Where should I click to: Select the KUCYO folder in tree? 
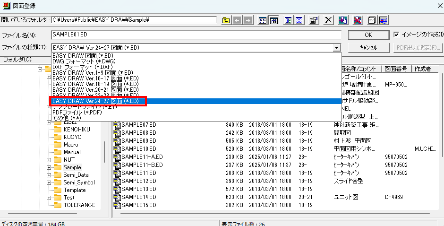[73, 137]
